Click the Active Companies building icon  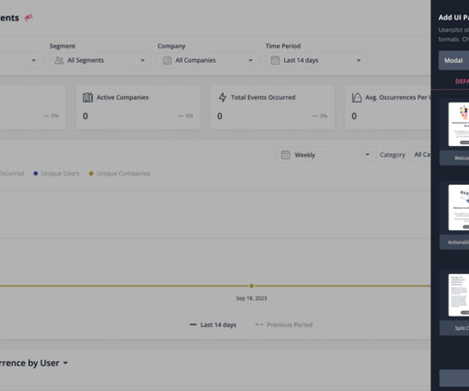(88, 97)
